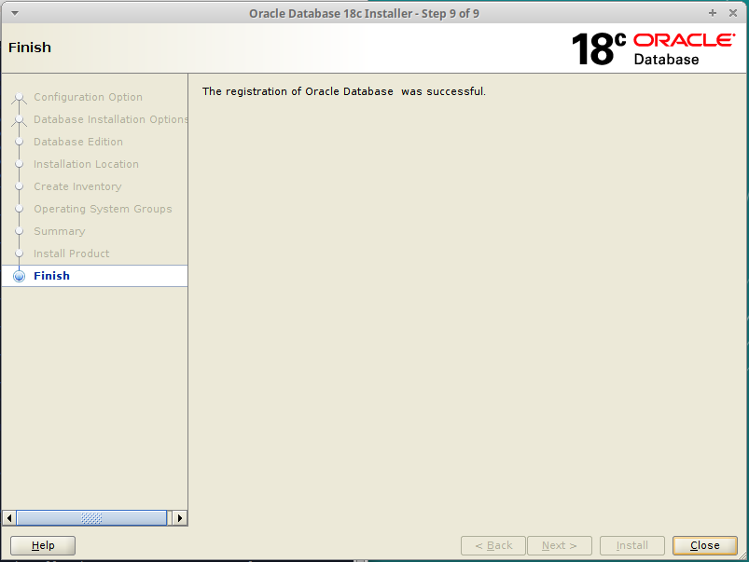
Task: Click the disabled Install button
Action: coord(632,545)
